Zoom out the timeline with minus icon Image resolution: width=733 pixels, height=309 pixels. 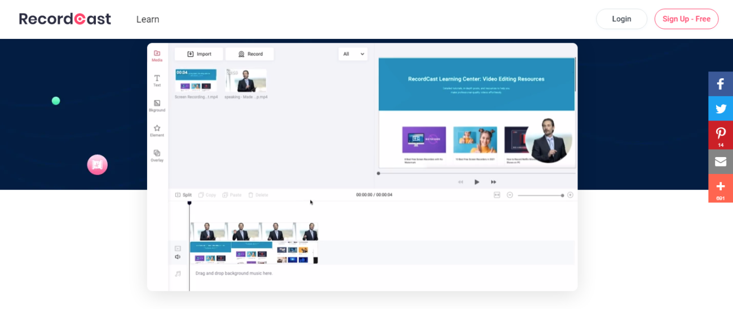[x=510, y=195]
